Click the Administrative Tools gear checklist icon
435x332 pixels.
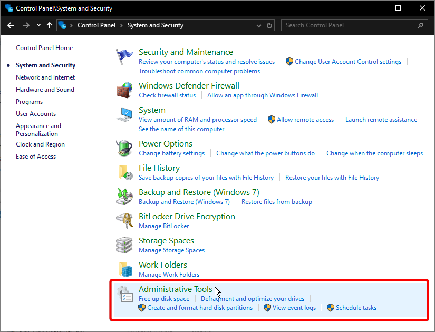coord(125,294)
